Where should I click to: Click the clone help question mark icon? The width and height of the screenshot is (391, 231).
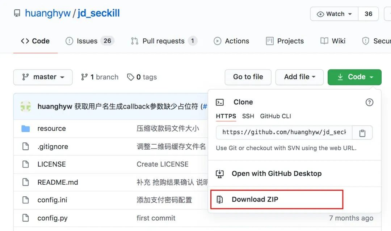tap(369, 102)
